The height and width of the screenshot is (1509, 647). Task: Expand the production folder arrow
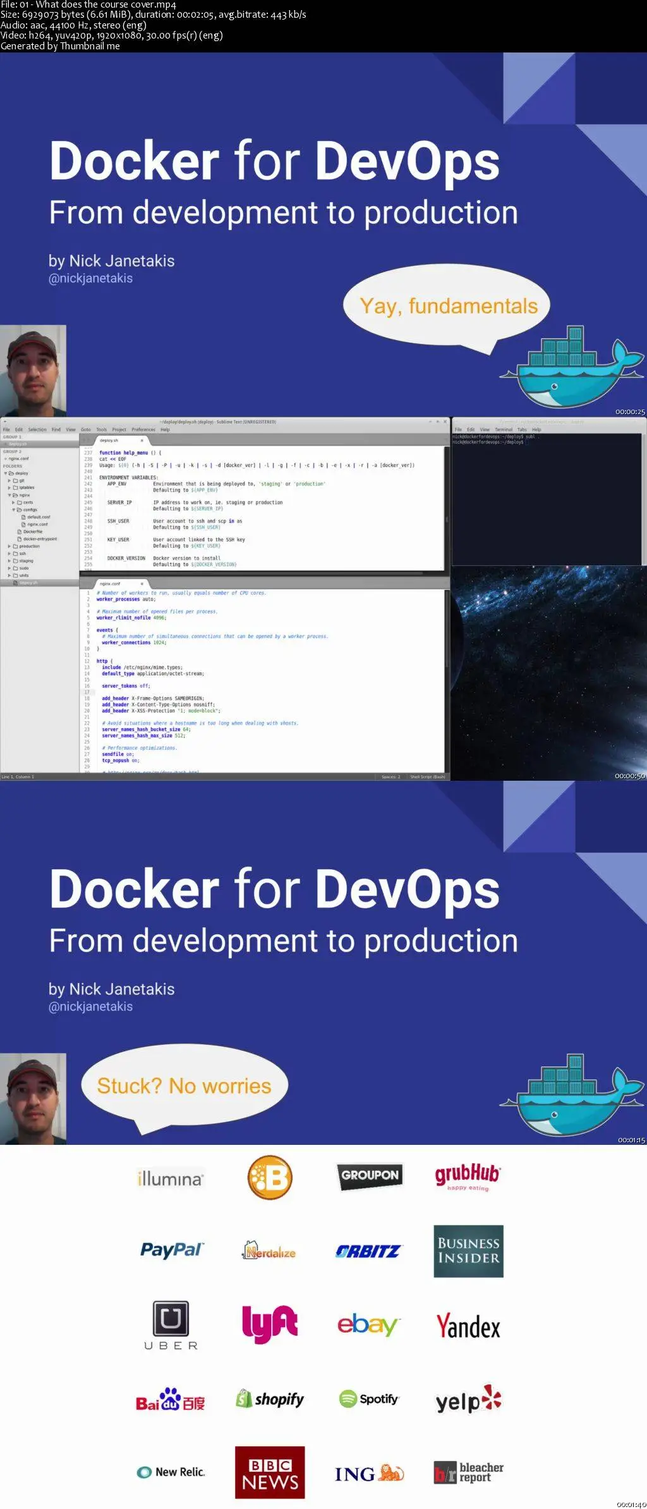[9, 546]
